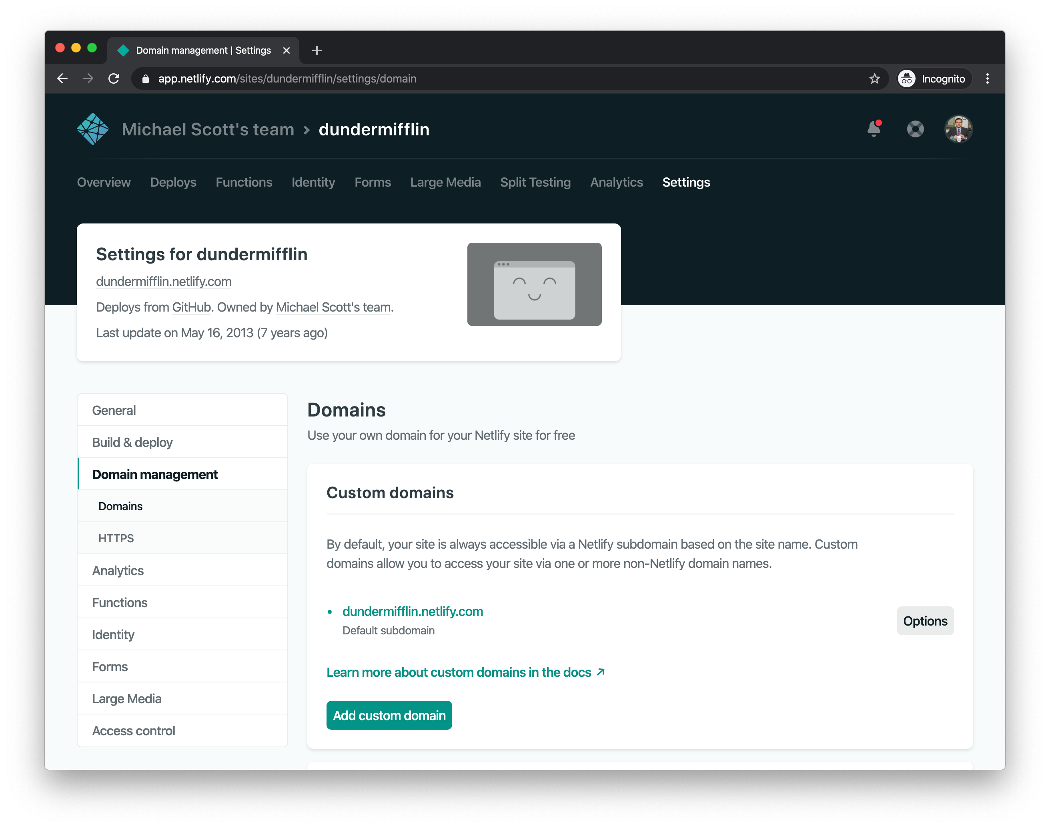Click the Netlify logo icon
Image resolution: width=1050 pixels, height=829 pixels.
(92, 129)
